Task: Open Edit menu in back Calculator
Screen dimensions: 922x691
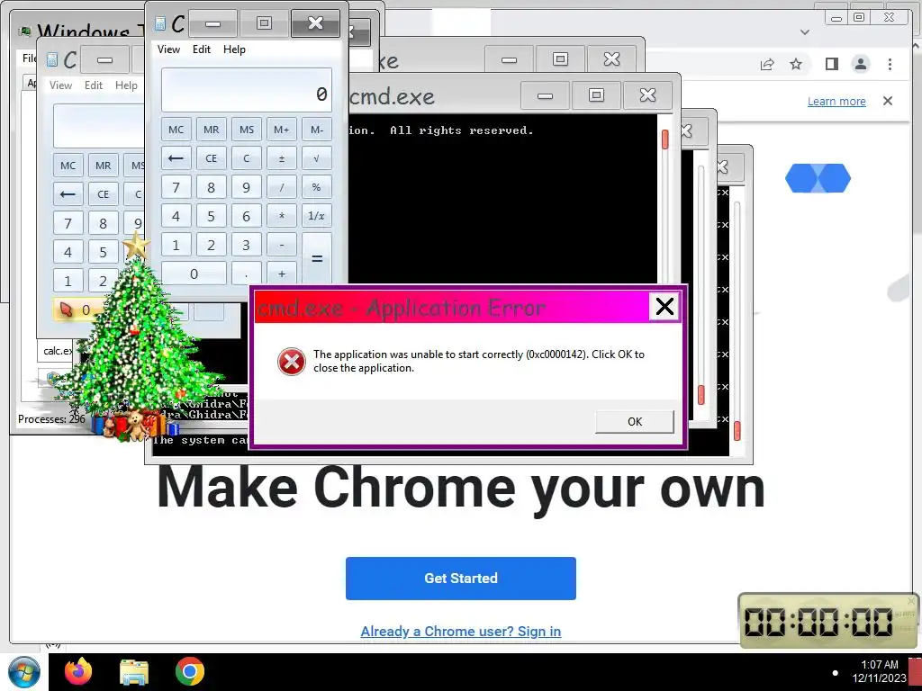Action: [94, 85]
